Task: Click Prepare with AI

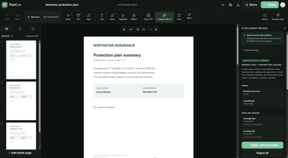Action: click(164, 17)
